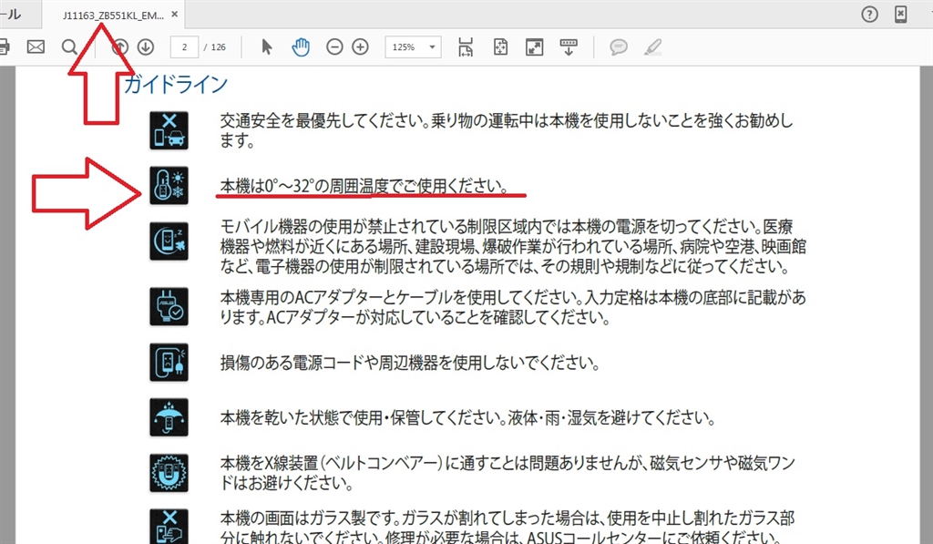933x544 pixels.
Task: Choose the selection arrow tool
Action: [x=267, y=46]
